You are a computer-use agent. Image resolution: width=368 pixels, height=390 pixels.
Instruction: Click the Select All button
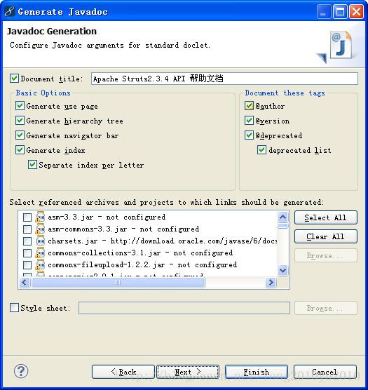click(x=326, y=217)
